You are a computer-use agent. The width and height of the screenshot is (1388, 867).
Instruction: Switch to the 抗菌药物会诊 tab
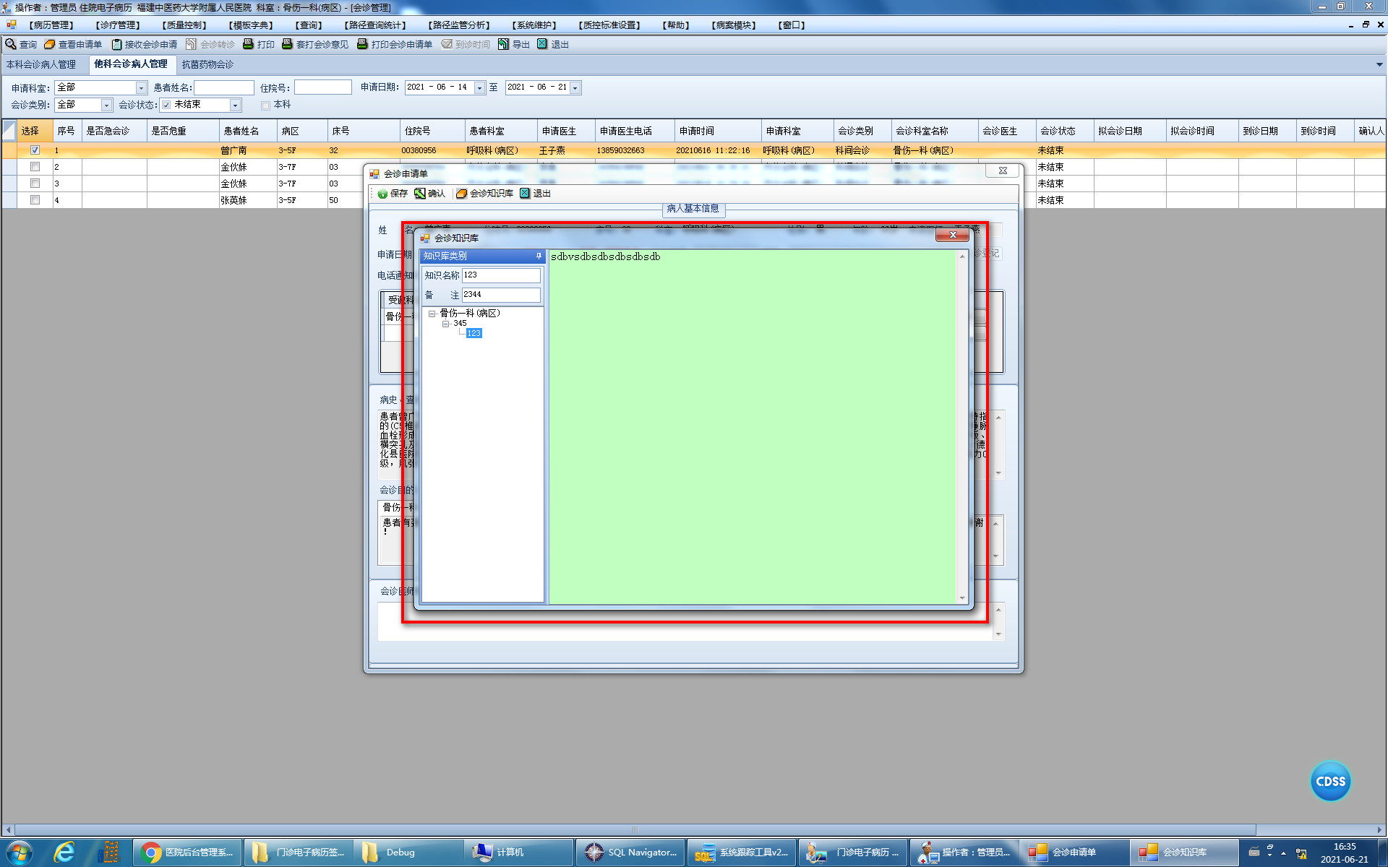[x=207, y=64]
